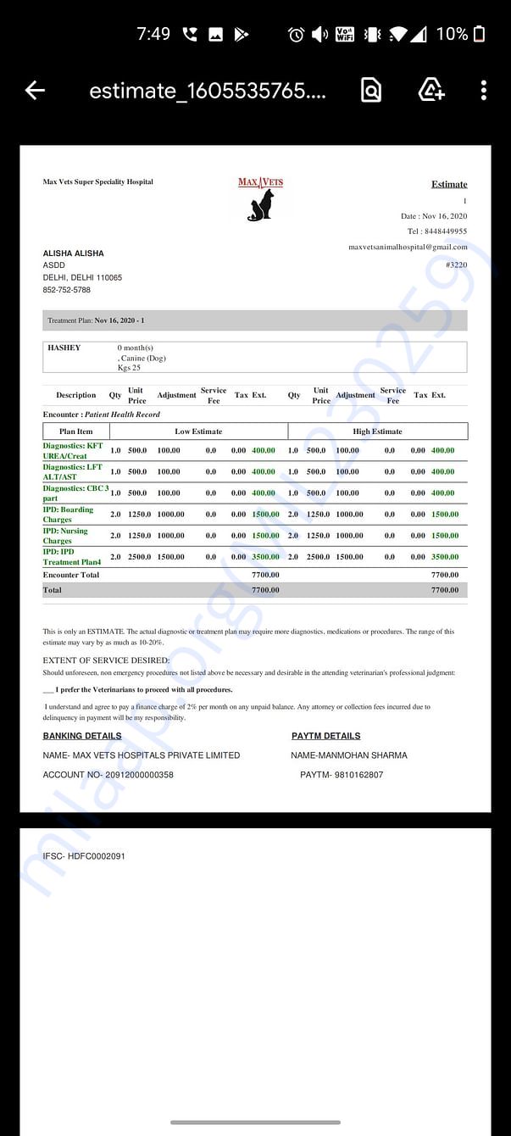Tap the phone number Tel : 8448449955
The height and width of the screenshot is (1136, 511).
pos(436,231)
